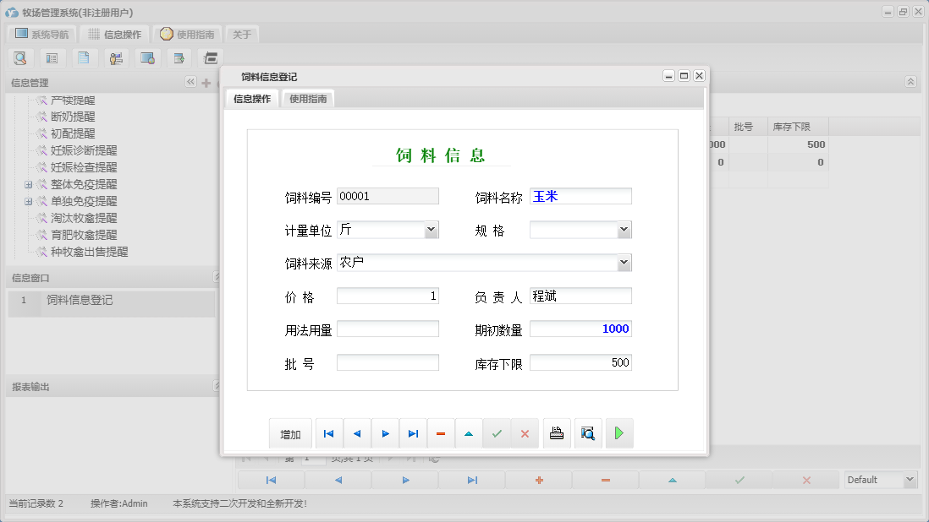The width and height of the screenshot is (929, 522).
Task: Jump to the first record arrow
Action: point(328,432)
